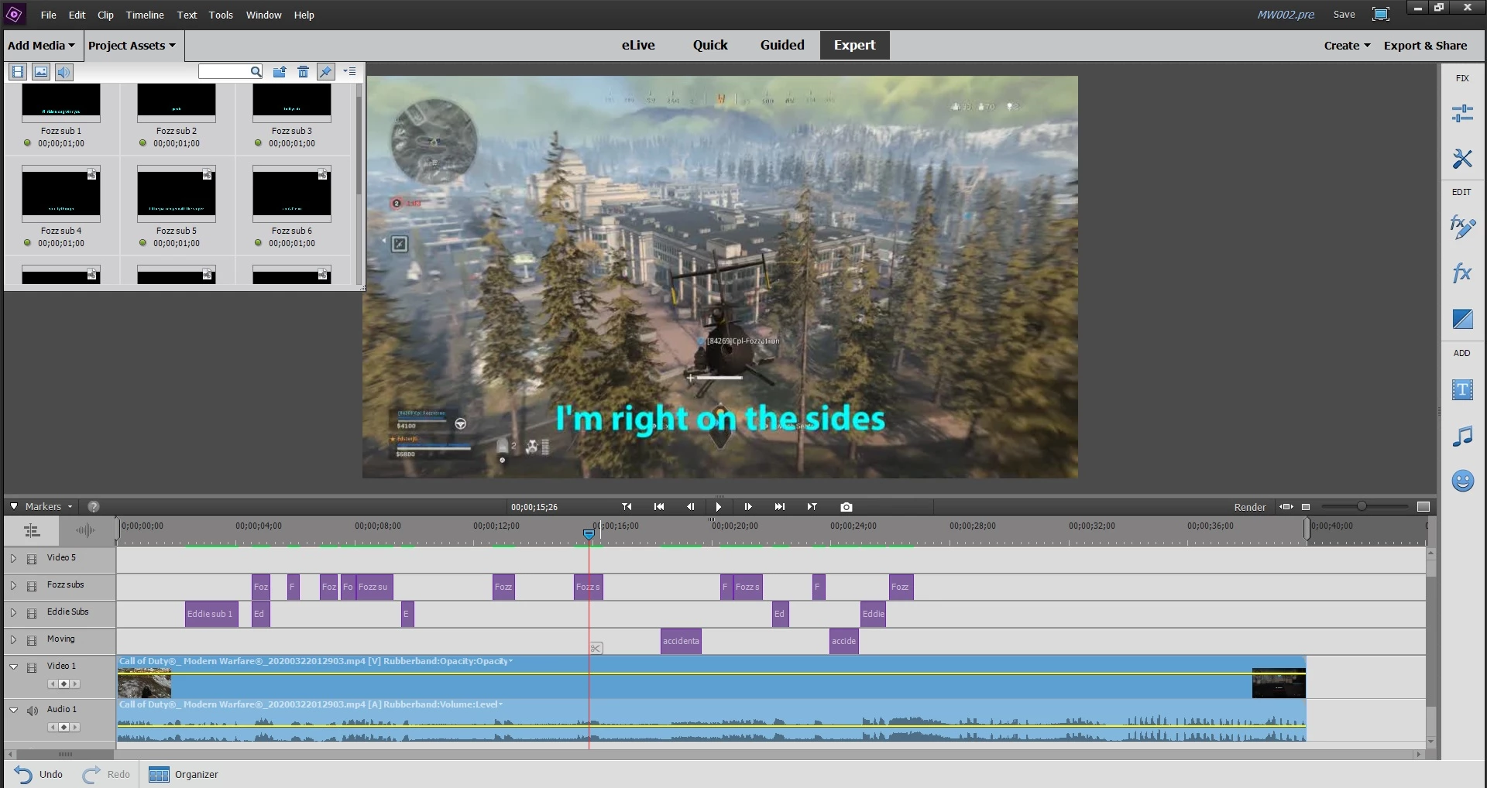Toggle Moving track film icon
This screenshot has width=1487, height=788.
click(x=32, y=640)
